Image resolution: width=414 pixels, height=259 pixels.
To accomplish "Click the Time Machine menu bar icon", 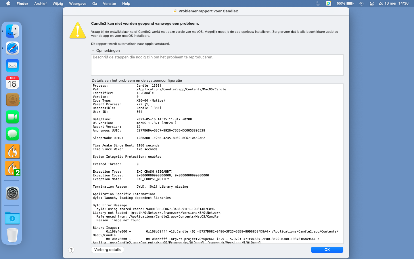I will point(361,3).
